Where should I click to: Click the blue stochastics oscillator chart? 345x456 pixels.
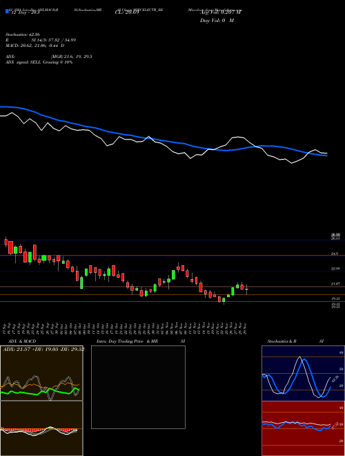pyautogui.click(x=303, y=373)
